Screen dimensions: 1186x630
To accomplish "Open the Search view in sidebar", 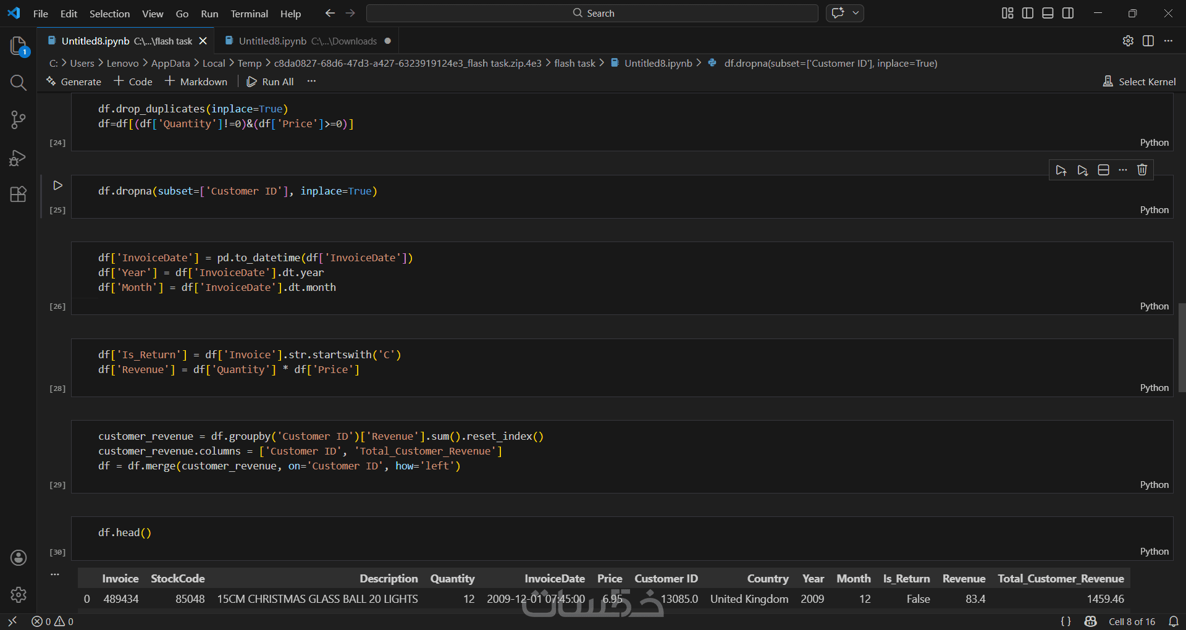I will pos(18,83).
